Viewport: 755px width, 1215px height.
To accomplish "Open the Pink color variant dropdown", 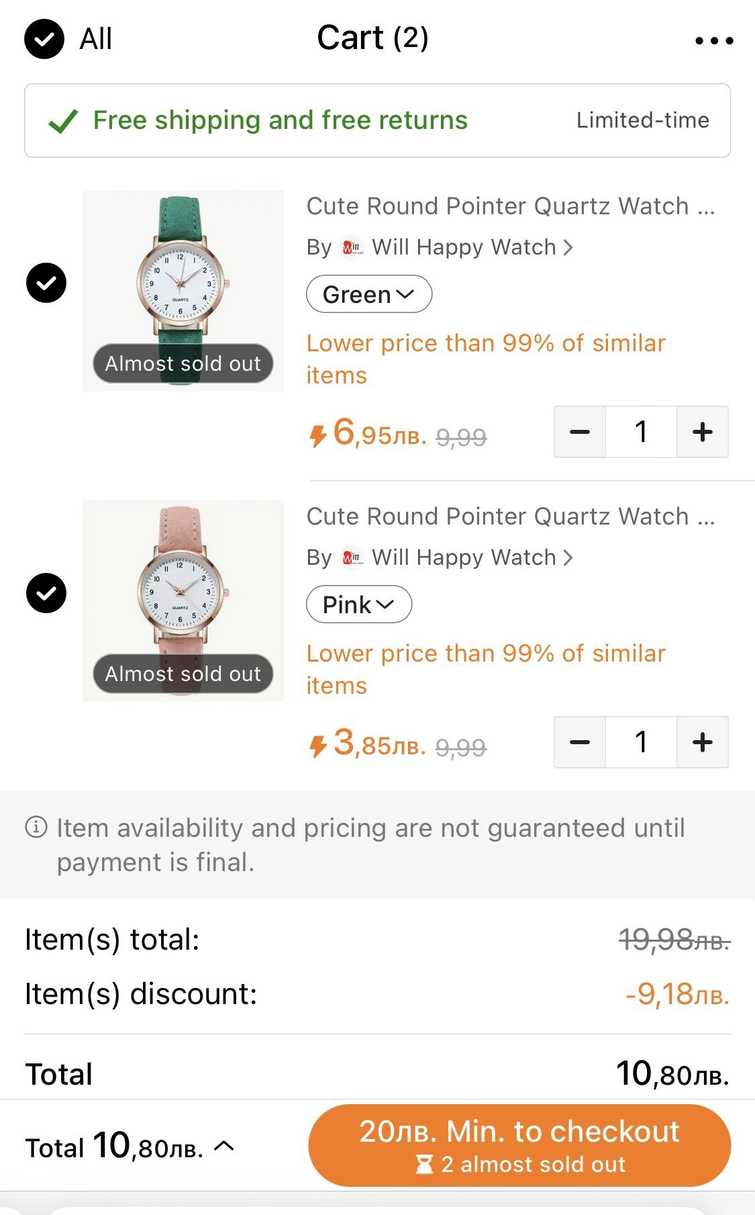I will click(x=358, y=604).
